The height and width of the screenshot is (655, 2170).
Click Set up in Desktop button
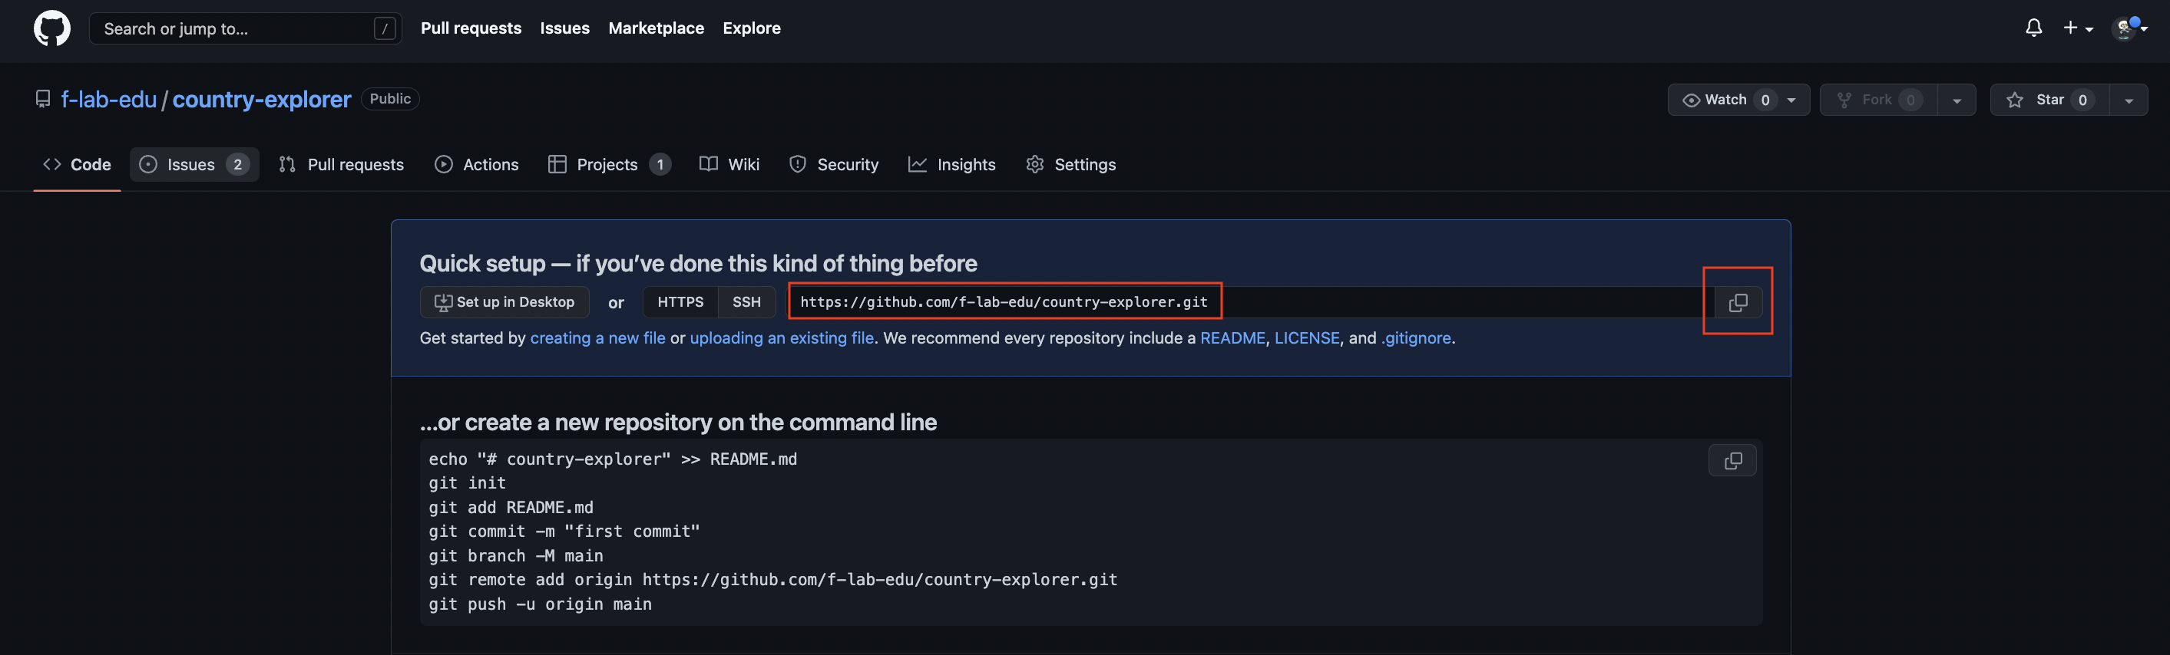[x=504, y=302]
